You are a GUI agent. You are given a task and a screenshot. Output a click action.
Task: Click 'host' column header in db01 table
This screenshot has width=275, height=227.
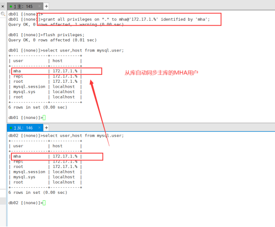(58, 61)
